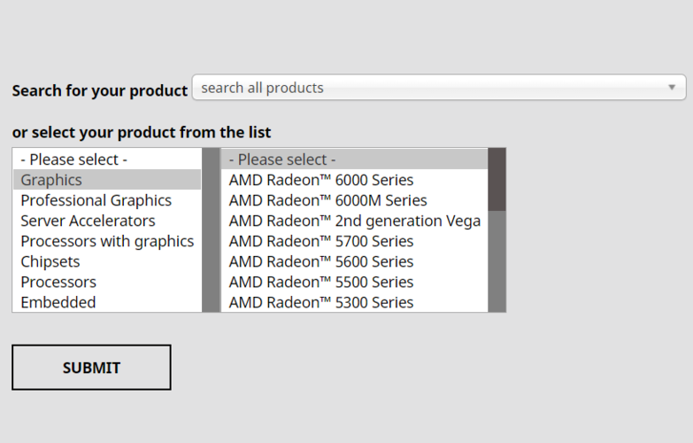Screen dimensions: 693x443
Task: Select AMD Radeon 6000 Series
Action: click(354, 180)
